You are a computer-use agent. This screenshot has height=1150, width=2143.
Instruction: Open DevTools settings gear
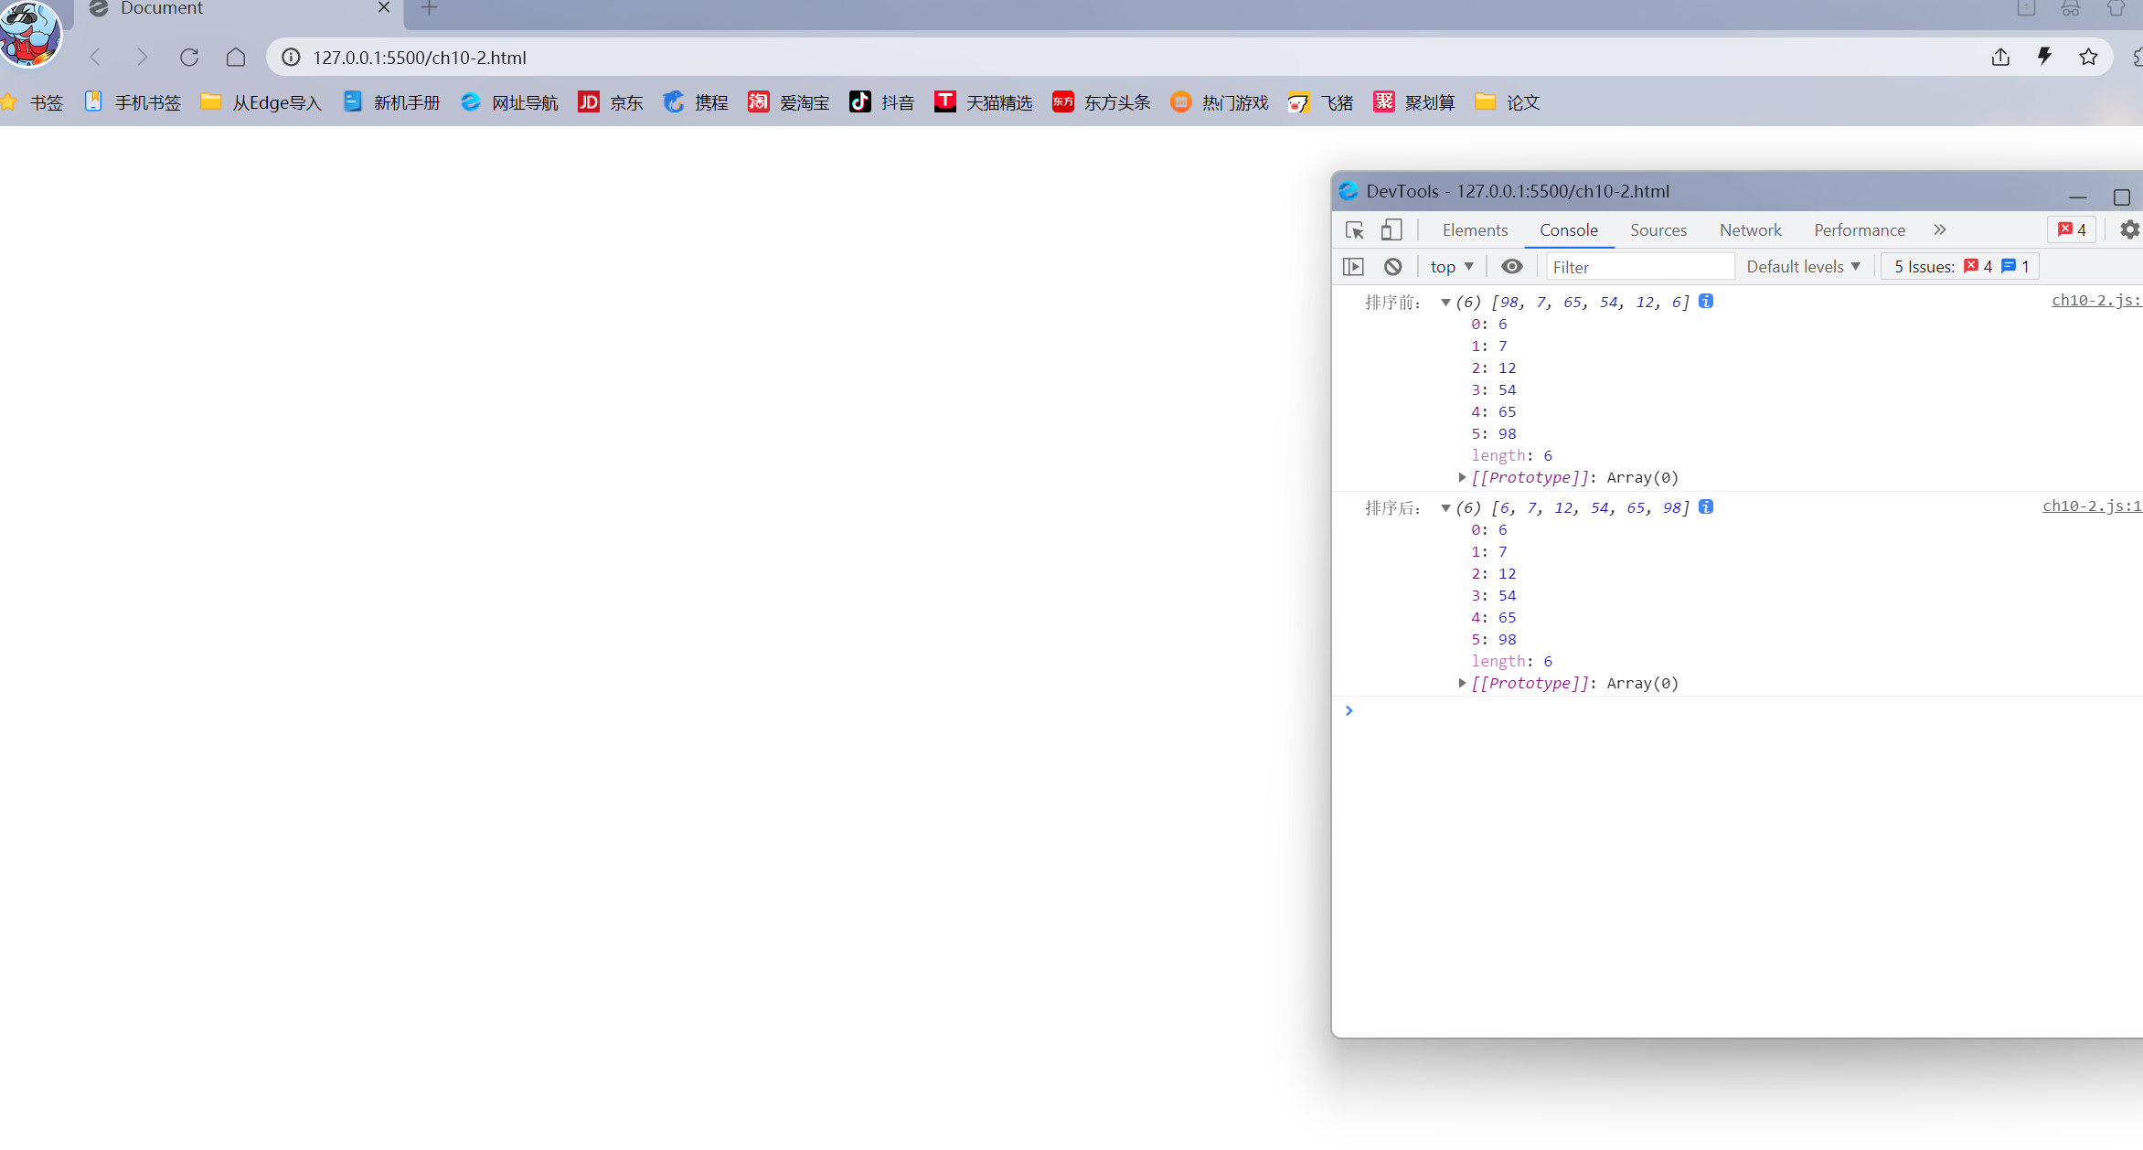2129,230
